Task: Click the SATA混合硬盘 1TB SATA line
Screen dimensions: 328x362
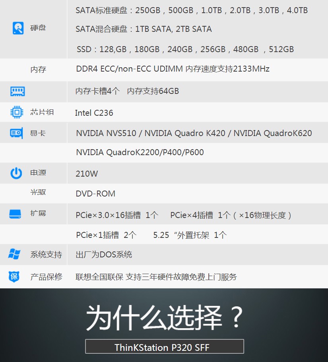Action: pos(144,29)
